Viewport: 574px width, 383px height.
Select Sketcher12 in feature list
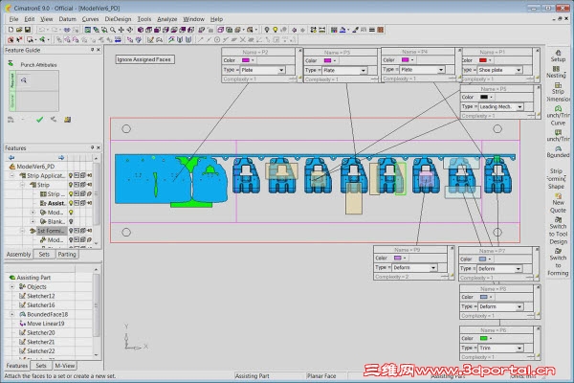coord(40,296)
